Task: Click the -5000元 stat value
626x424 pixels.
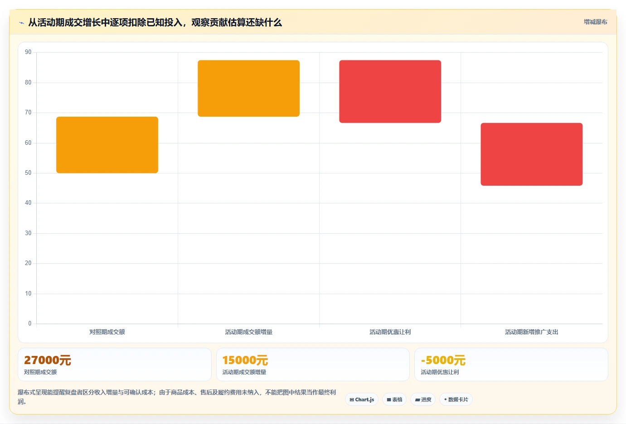Action: (443, 360)
